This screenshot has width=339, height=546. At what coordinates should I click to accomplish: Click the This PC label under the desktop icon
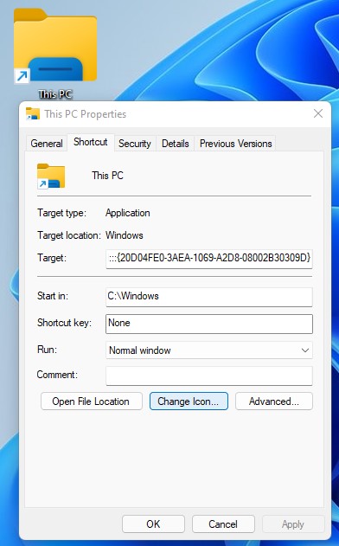click(55, 94)
